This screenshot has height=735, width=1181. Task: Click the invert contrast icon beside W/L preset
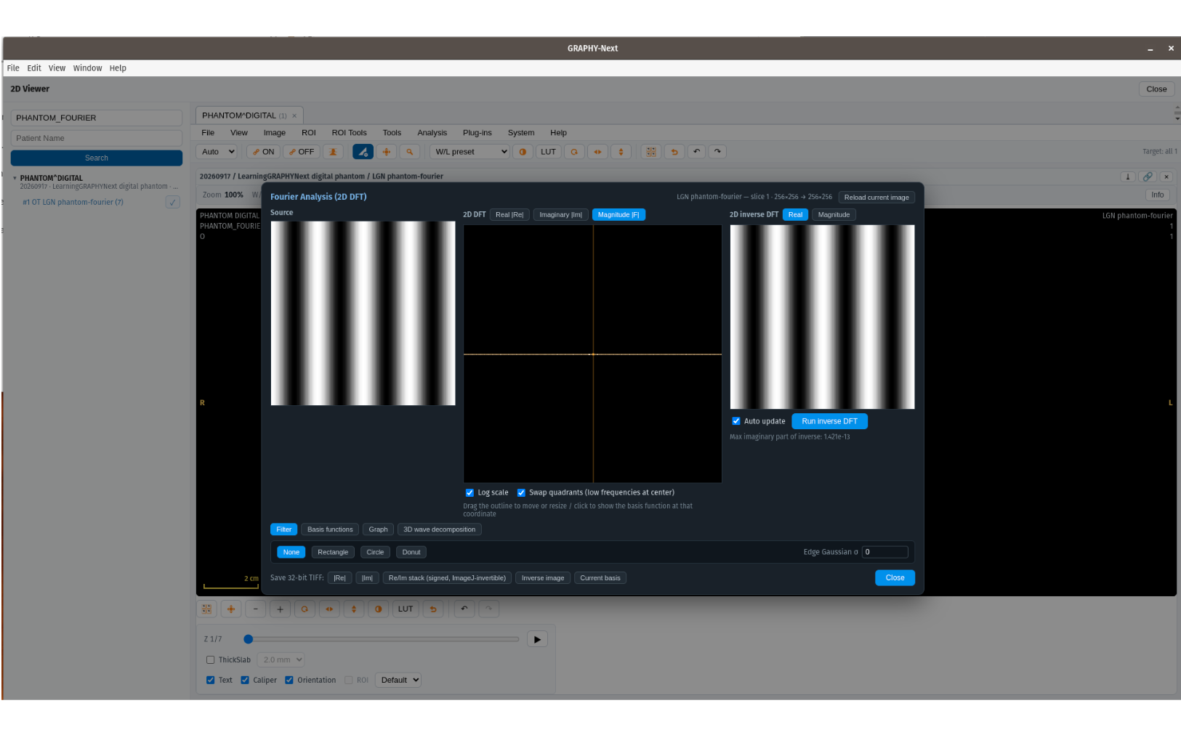523,152
